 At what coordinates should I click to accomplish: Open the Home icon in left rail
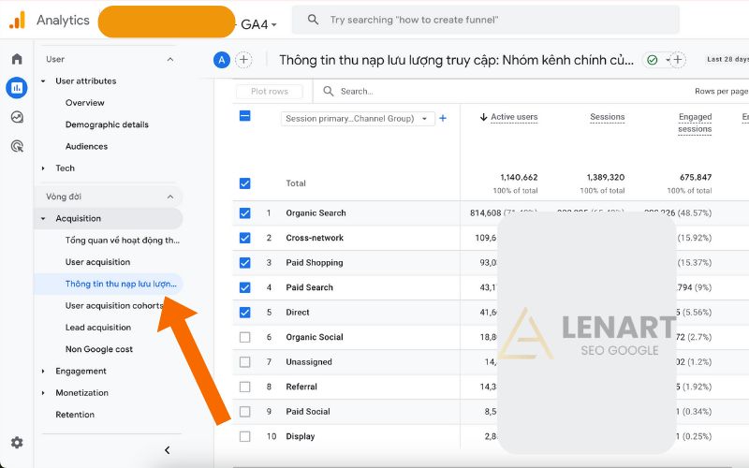[17, 59]
